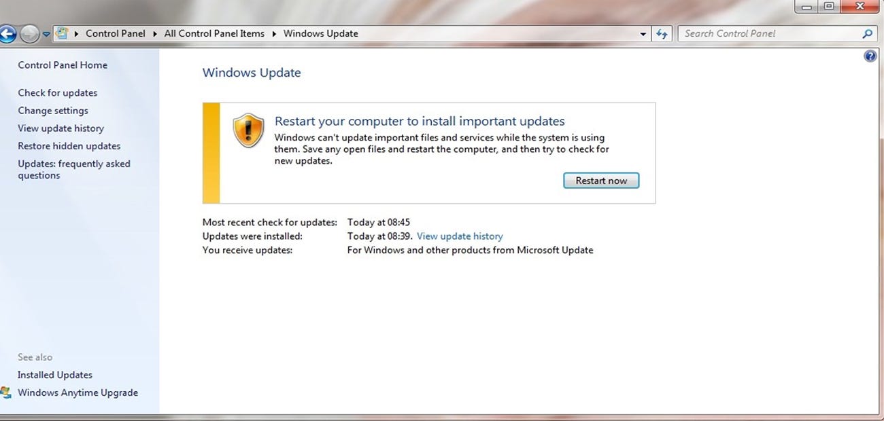Click the Restart now button

click(x=601, y=181)
